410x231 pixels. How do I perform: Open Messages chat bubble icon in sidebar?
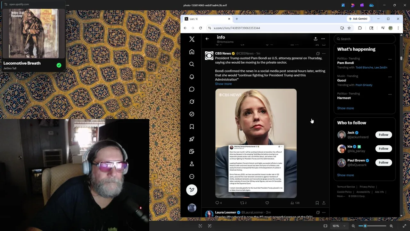point(192,89)
